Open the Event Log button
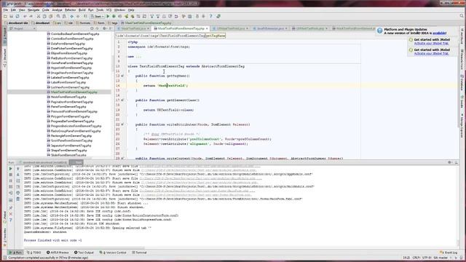Image resolution: width=466 pixels, height=262 pixels. coord(449,253)
